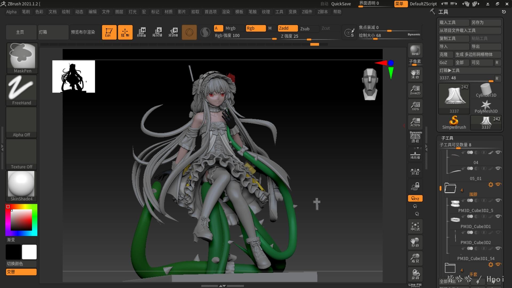Click the 载入工具 (Load Tool) button
The height and width of the screenshot is (288, 512).
[454, 23]
